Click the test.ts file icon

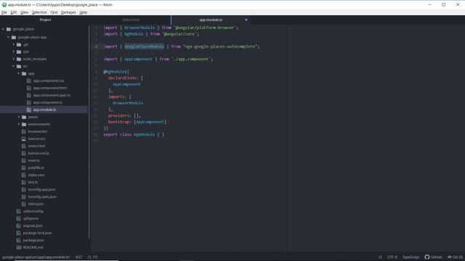(x=24, y=182)
